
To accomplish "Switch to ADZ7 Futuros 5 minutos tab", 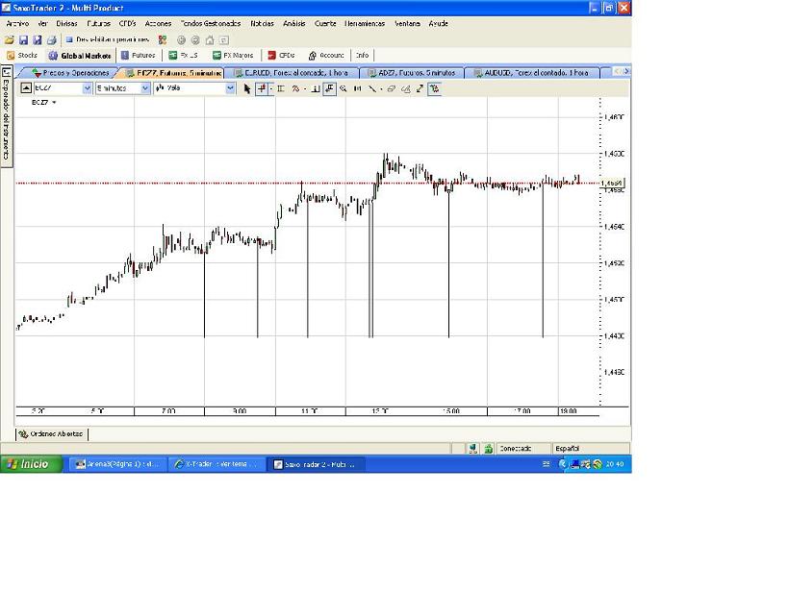I will coord(412,73).
